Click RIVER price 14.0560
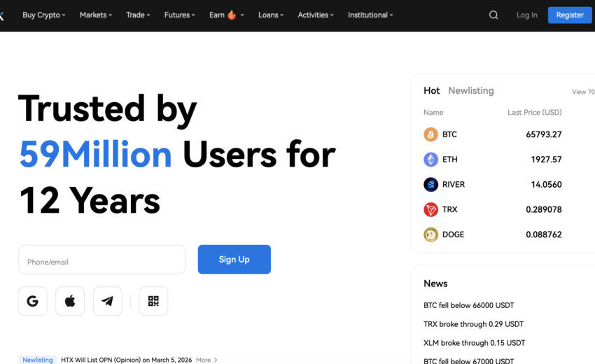Image resolution: width=595 pixels, height=364 pixels. (x=546, y=185)
